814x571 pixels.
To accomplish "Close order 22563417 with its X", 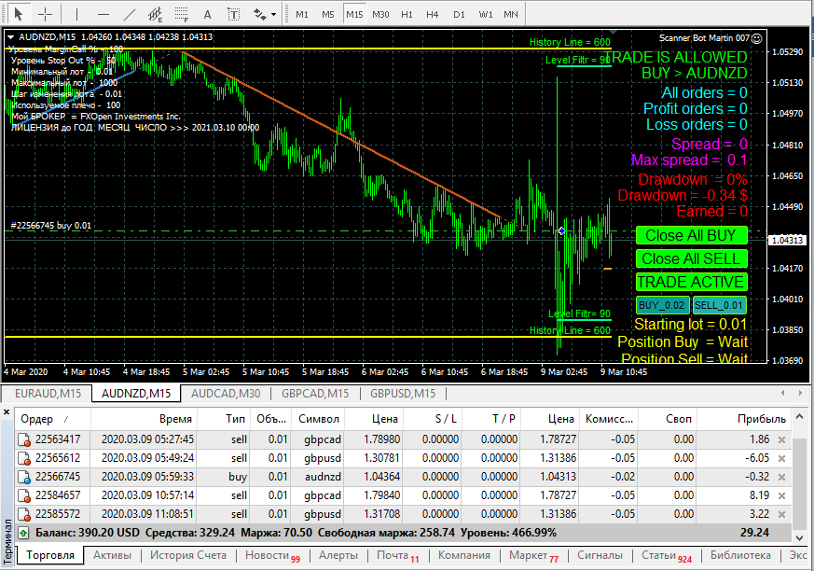I will coord(781,439).
